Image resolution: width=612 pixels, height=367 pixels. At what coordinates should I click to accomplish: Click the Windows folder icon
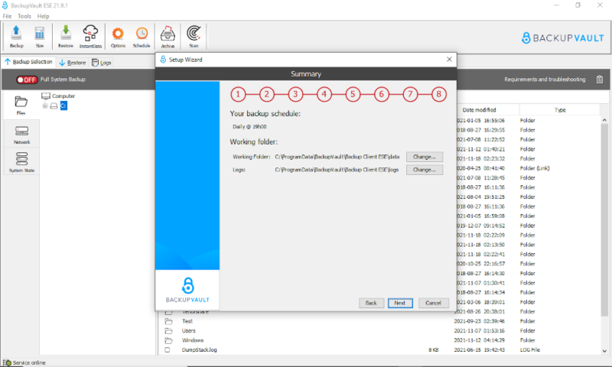168,340
